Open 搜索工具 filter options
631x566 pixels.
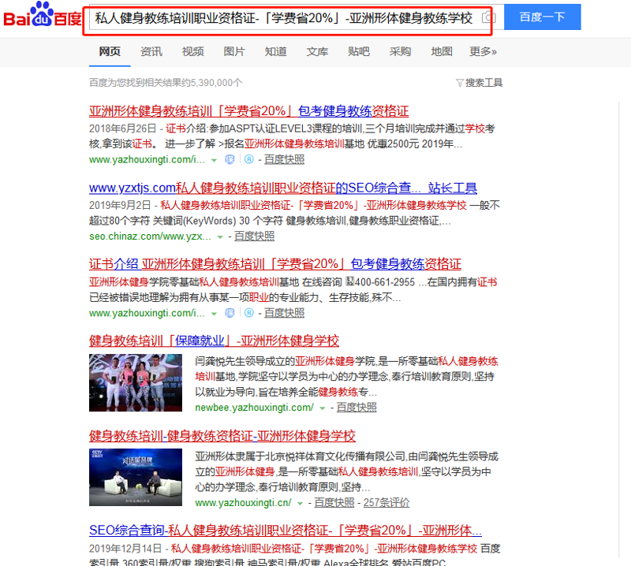pyautogui.click(x=484, y=83)
